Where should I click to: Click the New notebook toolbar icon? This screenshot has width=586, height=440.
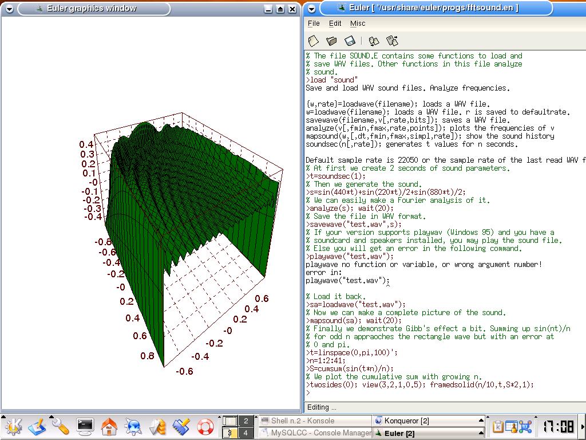coord(313,41)
